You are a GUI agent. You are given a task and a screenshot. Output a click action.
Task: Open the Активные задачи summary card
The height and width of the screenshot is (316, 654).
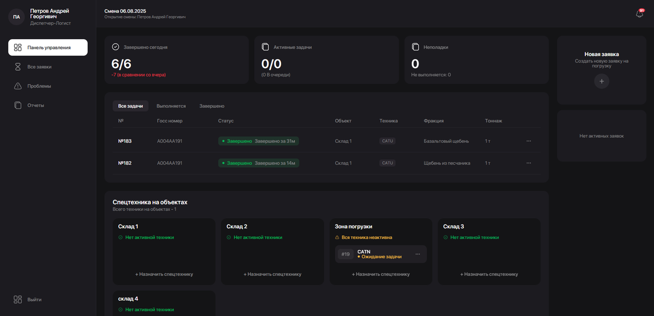326,60
